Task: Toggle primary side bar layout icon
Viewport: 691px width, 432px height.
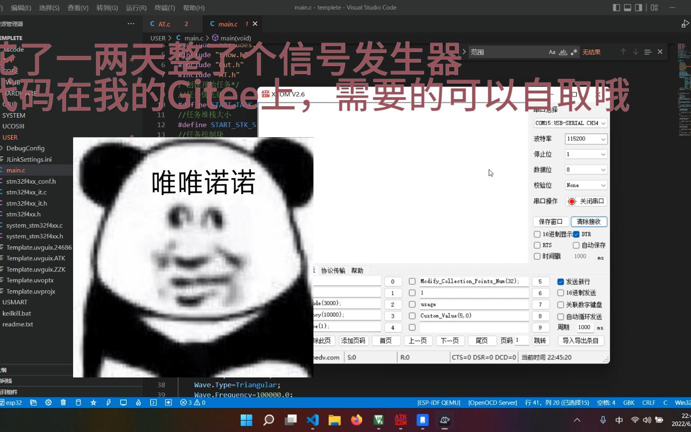Action: (616, 8)
